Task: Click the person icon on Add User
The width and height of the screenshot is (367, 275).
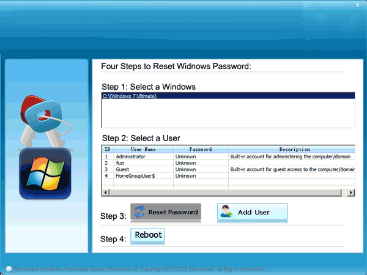Action: click(226, 211)
